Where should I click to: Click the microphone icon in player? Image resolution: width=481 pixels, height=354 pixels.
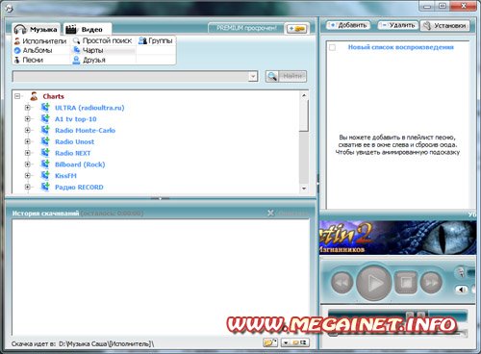pos(461,272)
